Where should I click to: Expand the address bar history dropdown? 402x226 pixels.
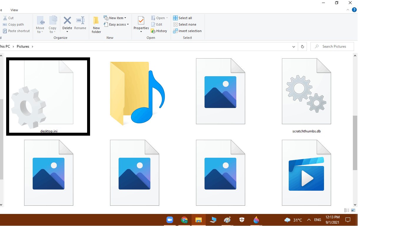[x=293, y=46]
